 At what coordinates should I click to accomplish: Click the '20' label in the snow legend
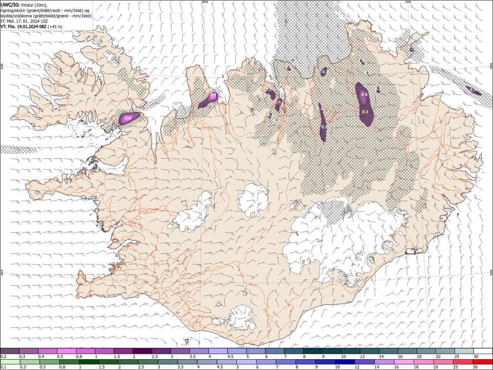(438, 357)
